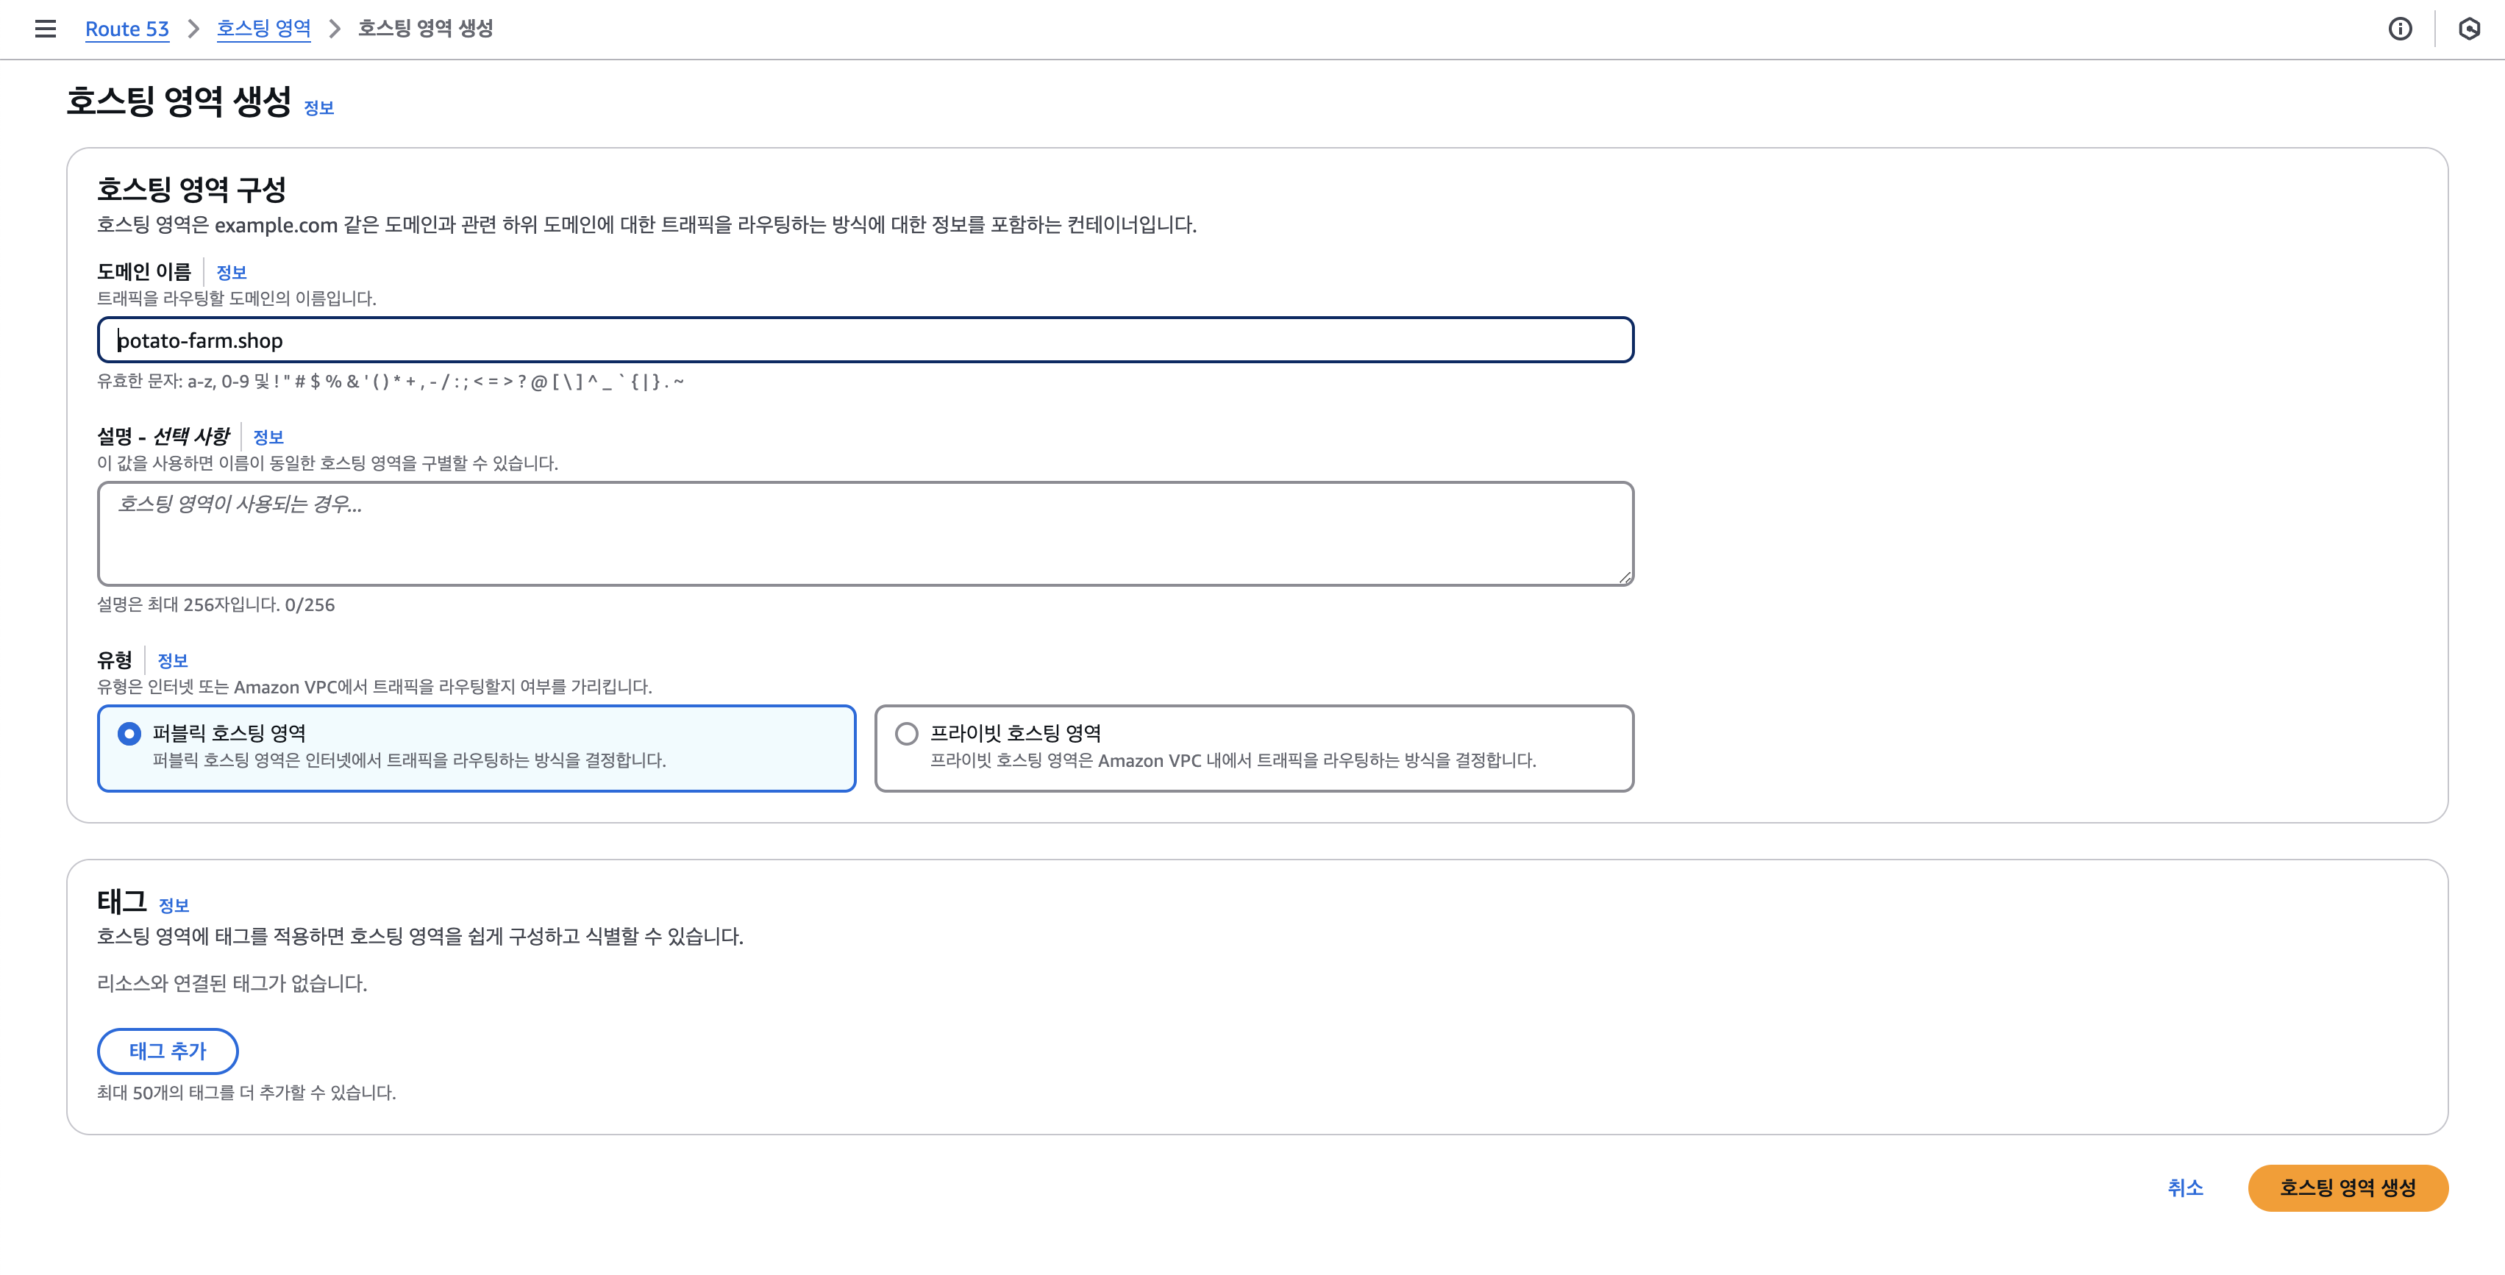Select 퍼블릭 호스팅 영역 radio button
Screen dimensions: 2505x1275
point(129,733)
